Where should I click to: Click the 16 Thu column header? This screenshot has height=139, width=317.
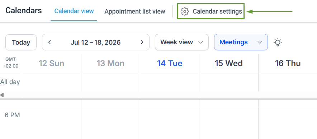click(288, 63)
